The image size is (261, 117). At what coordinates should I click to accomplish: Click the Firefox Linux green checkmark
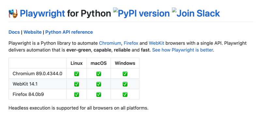tap(77, 95)
